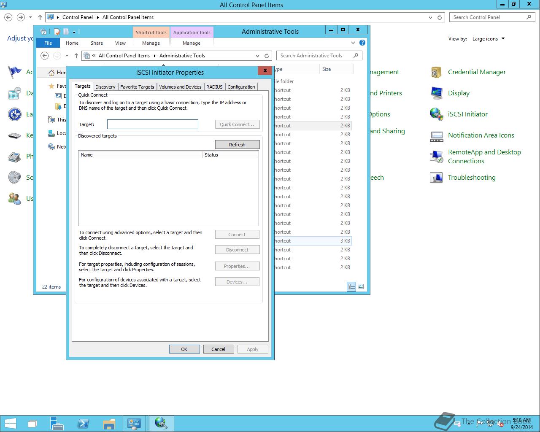Open the Configuration tab
Screen dimensions: 540x432
coord(241,87)
